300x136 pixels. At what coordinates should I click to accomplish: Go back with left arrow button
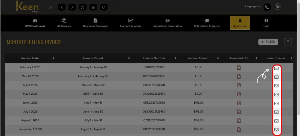click(x=62, y=7)
